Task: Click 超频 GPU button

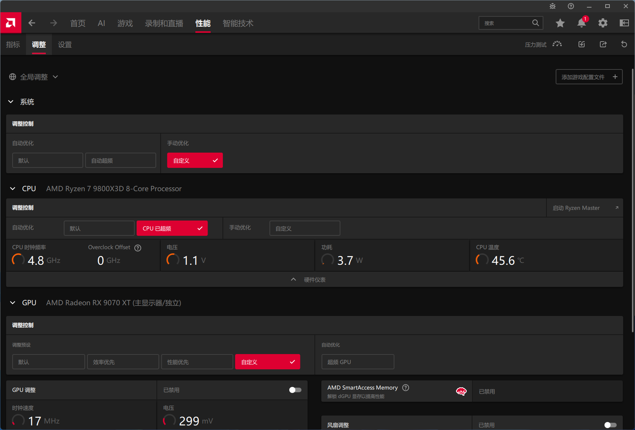Action: [x=358, y=362]
